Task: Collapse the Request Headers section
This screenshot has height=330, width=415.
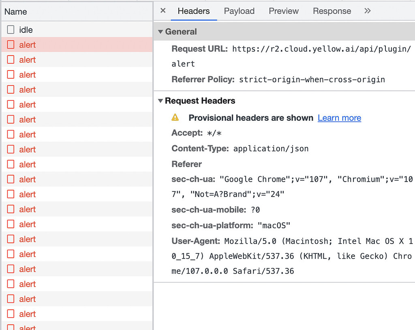Action: coord(160,101)
